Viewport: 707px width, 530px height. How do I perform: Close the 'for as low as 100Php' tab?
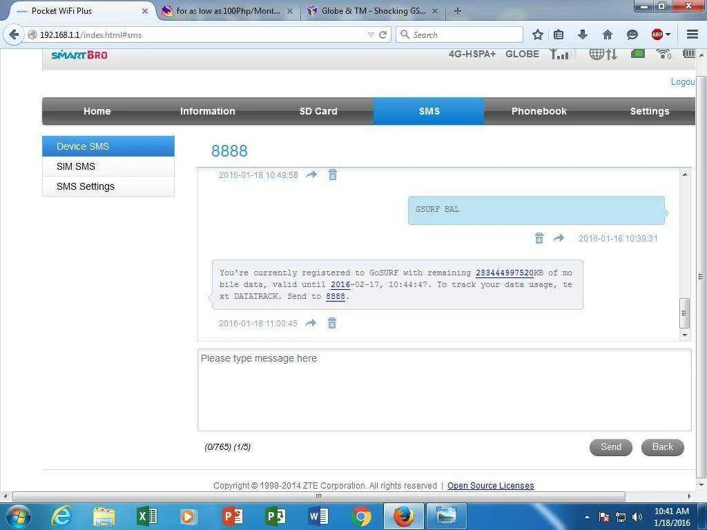[x=290, y=11]
